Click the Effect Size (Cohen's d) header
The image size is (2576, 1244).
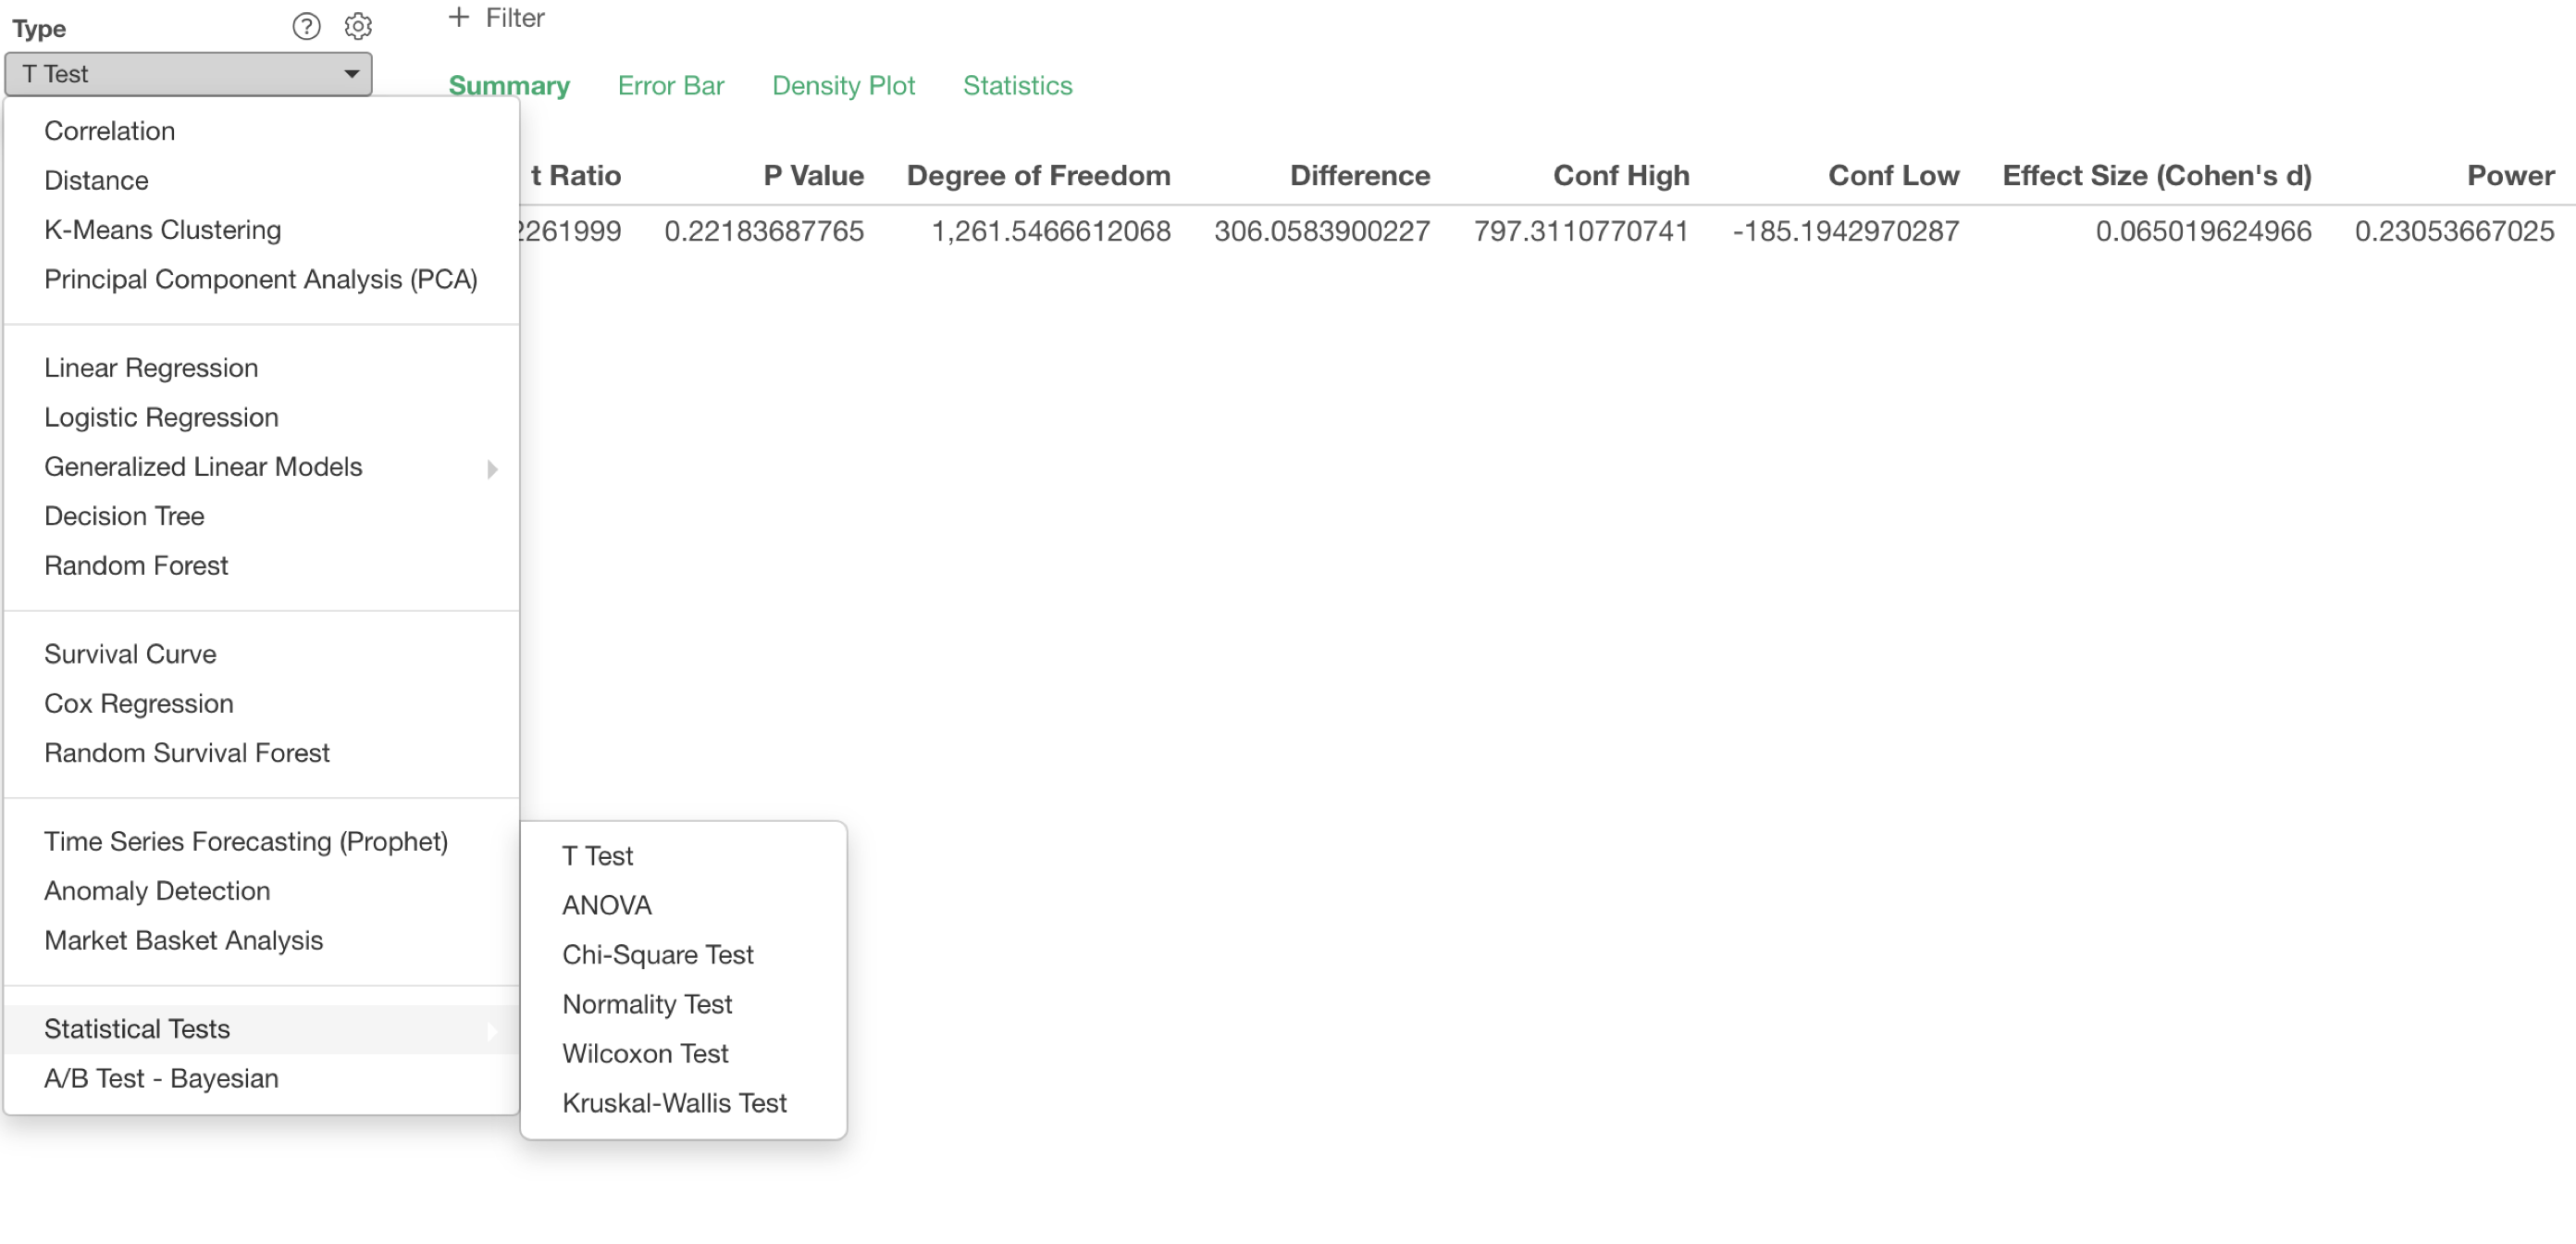tap(2157, 176)
